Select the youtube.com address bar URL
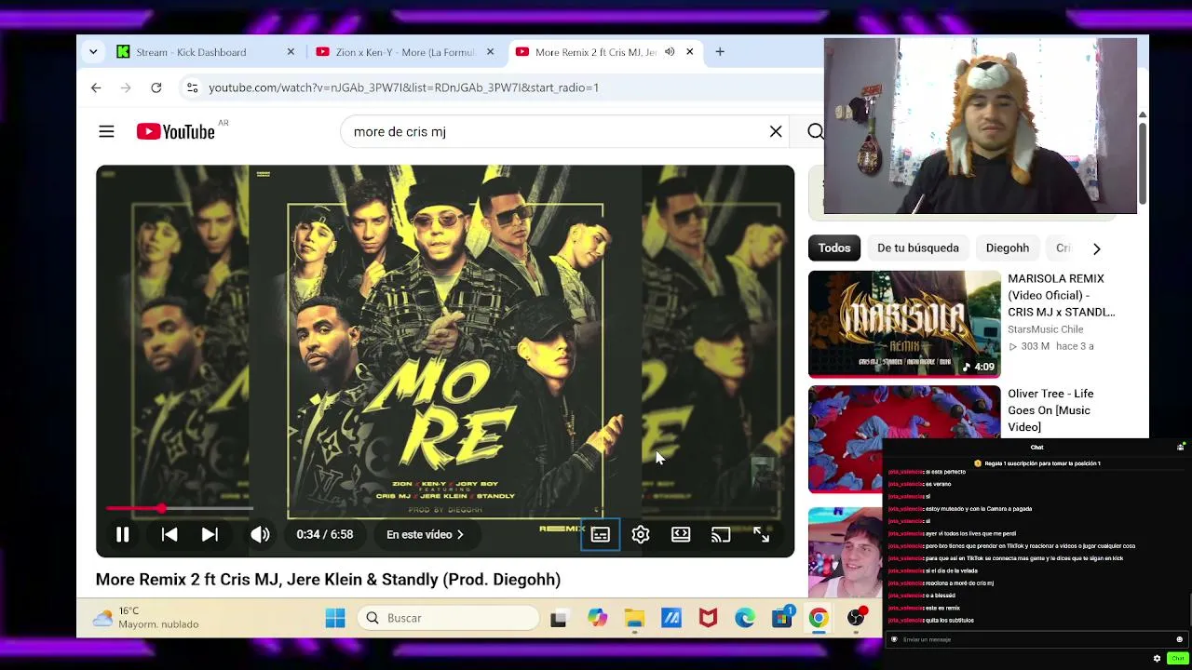This screenshot has width=1192, height=670. pyautogui.click(x=403, y=87)
